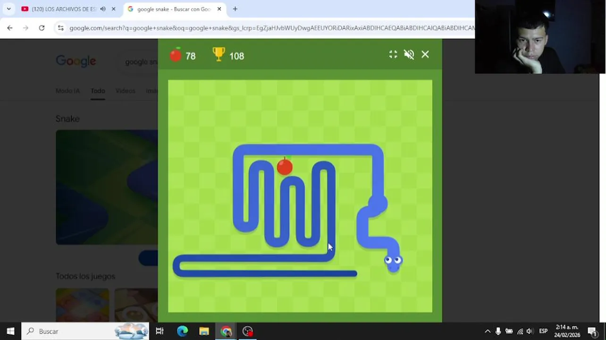Close the YouTube tab
The width and height of the screenshot is (606, 340).
(x=113, y=9)
